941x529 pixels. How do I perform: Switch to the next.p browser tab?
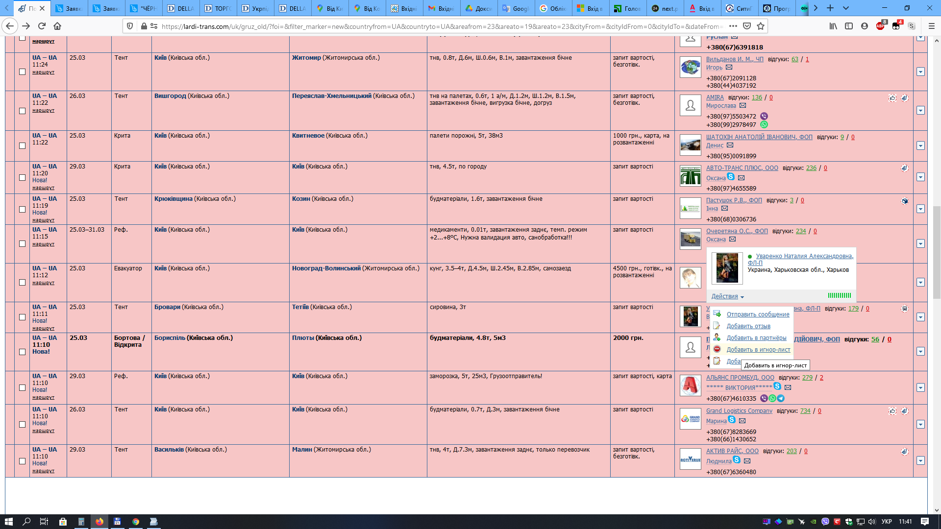[665, 8]
